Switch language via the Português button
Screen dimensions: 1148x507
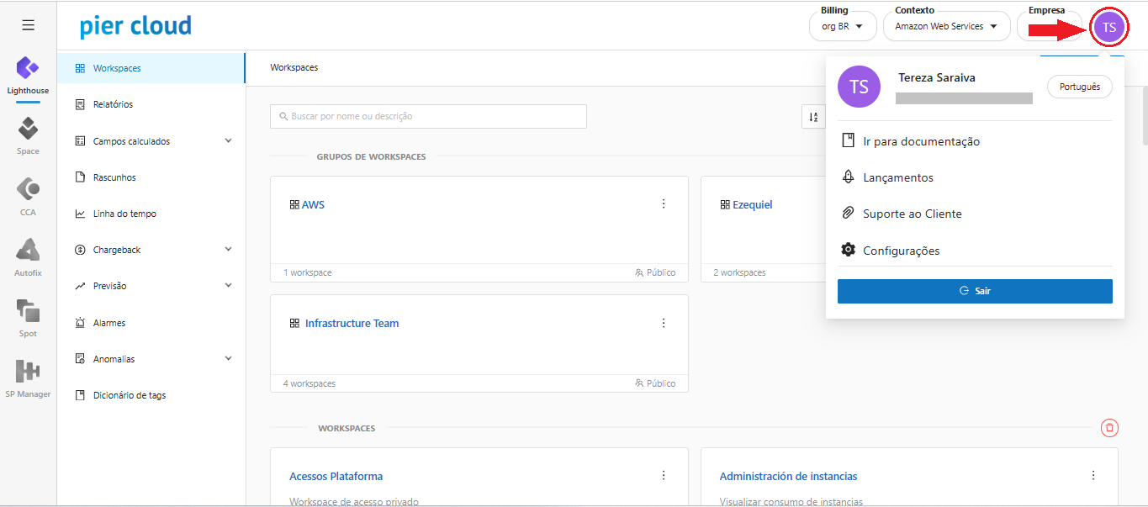(x=1079, y=87)
